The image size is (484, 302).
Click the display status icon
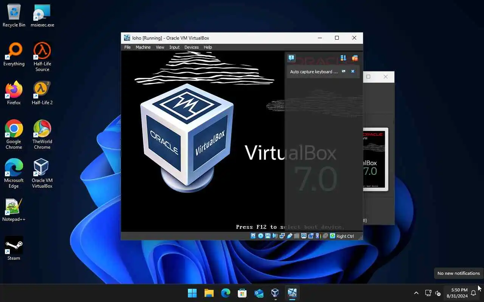click(x=304, y=236)
